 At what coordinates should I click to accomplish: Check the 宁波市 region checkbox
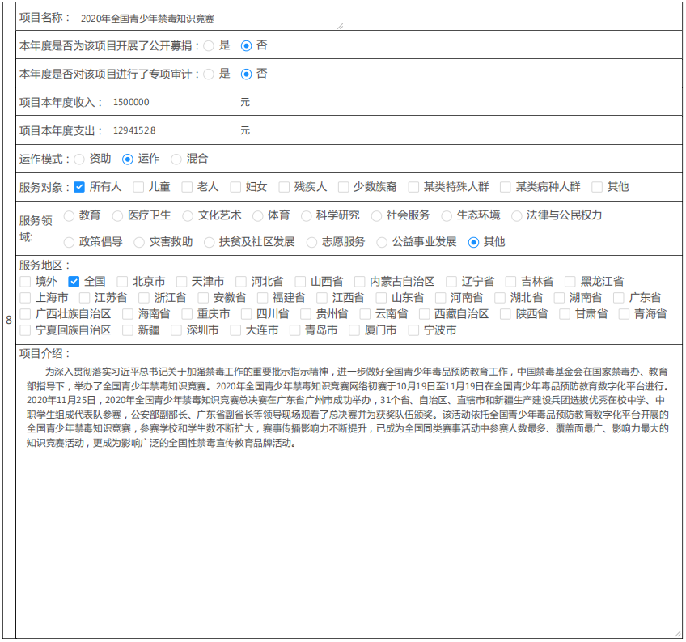(414, 330)
